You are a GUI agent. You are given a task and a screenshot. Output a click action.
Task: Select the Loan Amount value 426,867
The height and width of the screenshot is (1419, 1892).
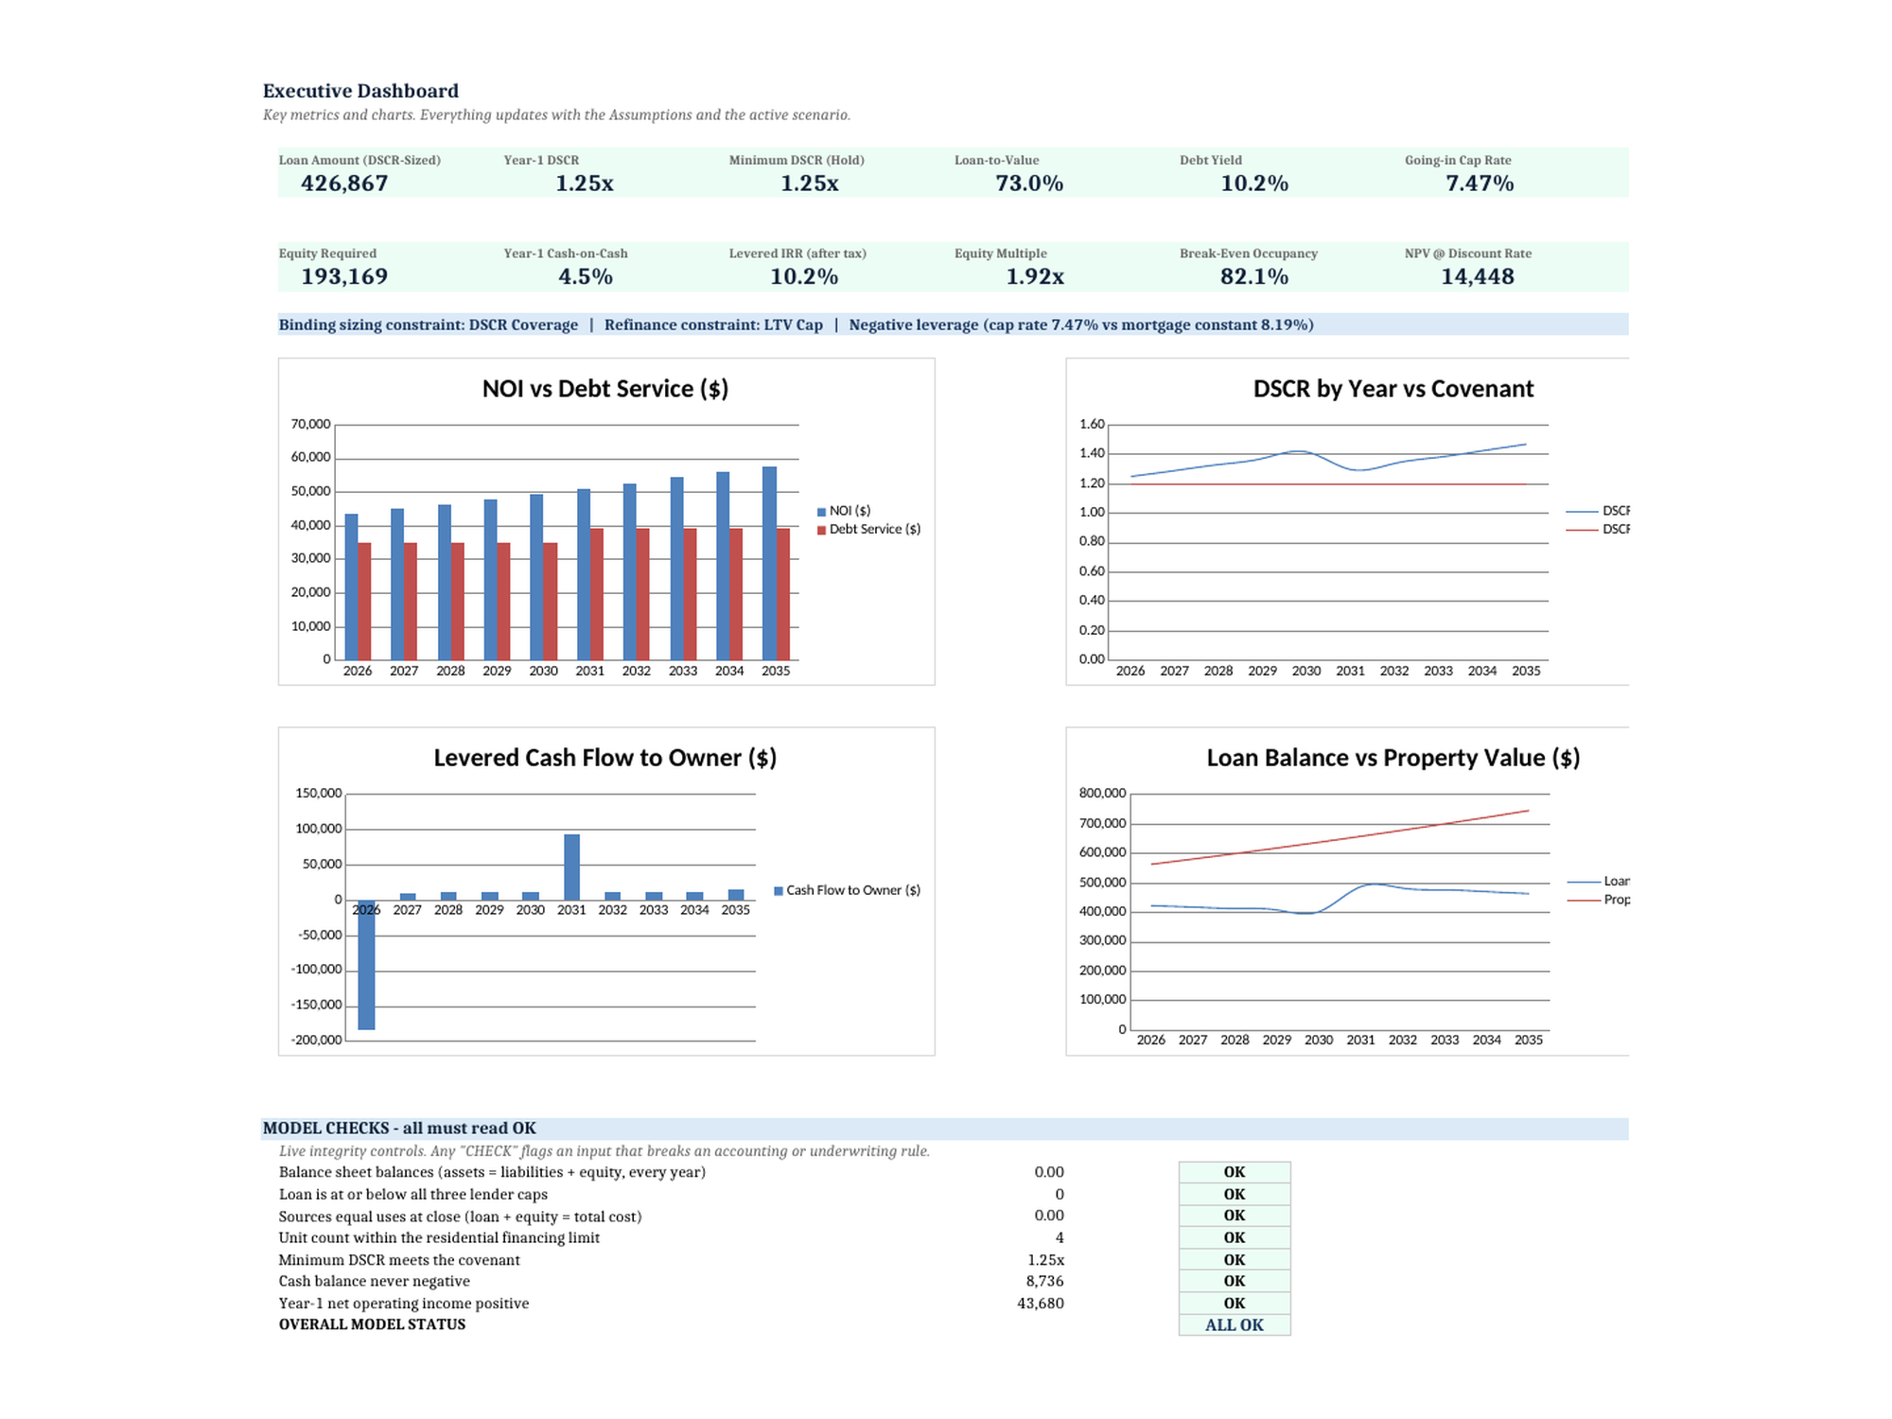point(344,184)
